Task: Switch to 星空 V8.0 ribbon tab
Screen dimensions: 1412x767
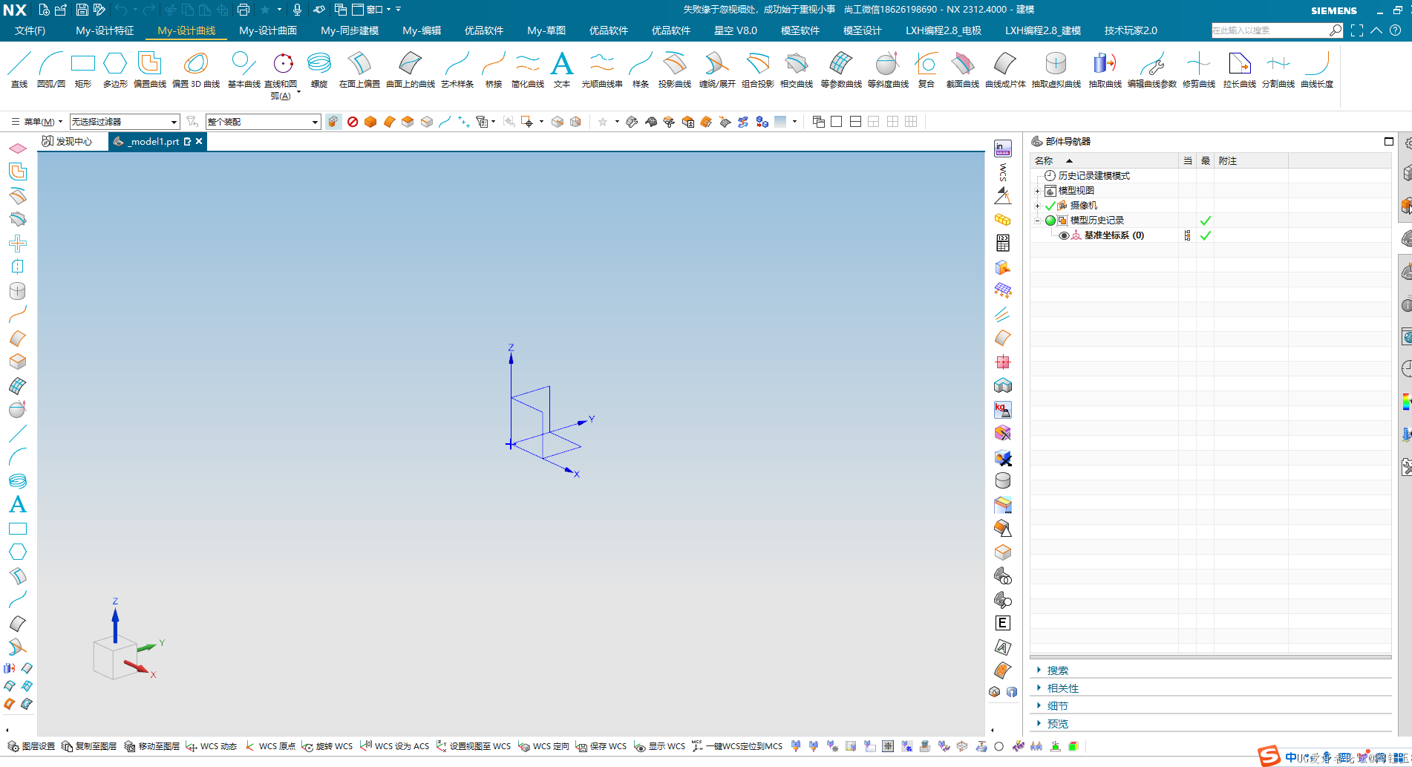Action: [x=736, y=30]
